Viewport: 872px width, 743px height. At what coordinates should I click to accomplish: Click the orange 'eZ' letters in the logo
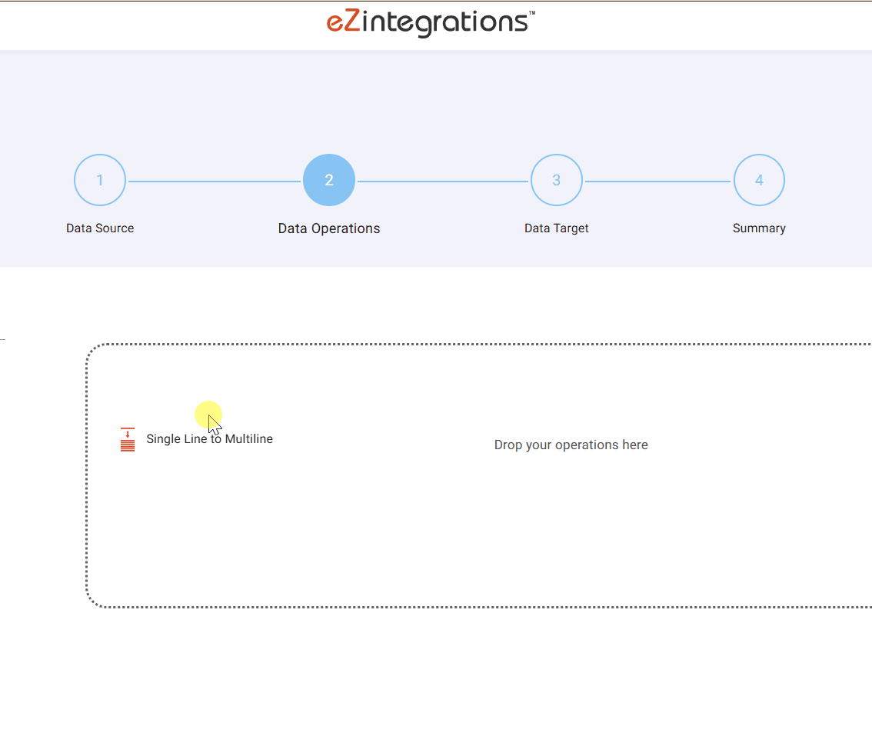[x=343, y=22]
